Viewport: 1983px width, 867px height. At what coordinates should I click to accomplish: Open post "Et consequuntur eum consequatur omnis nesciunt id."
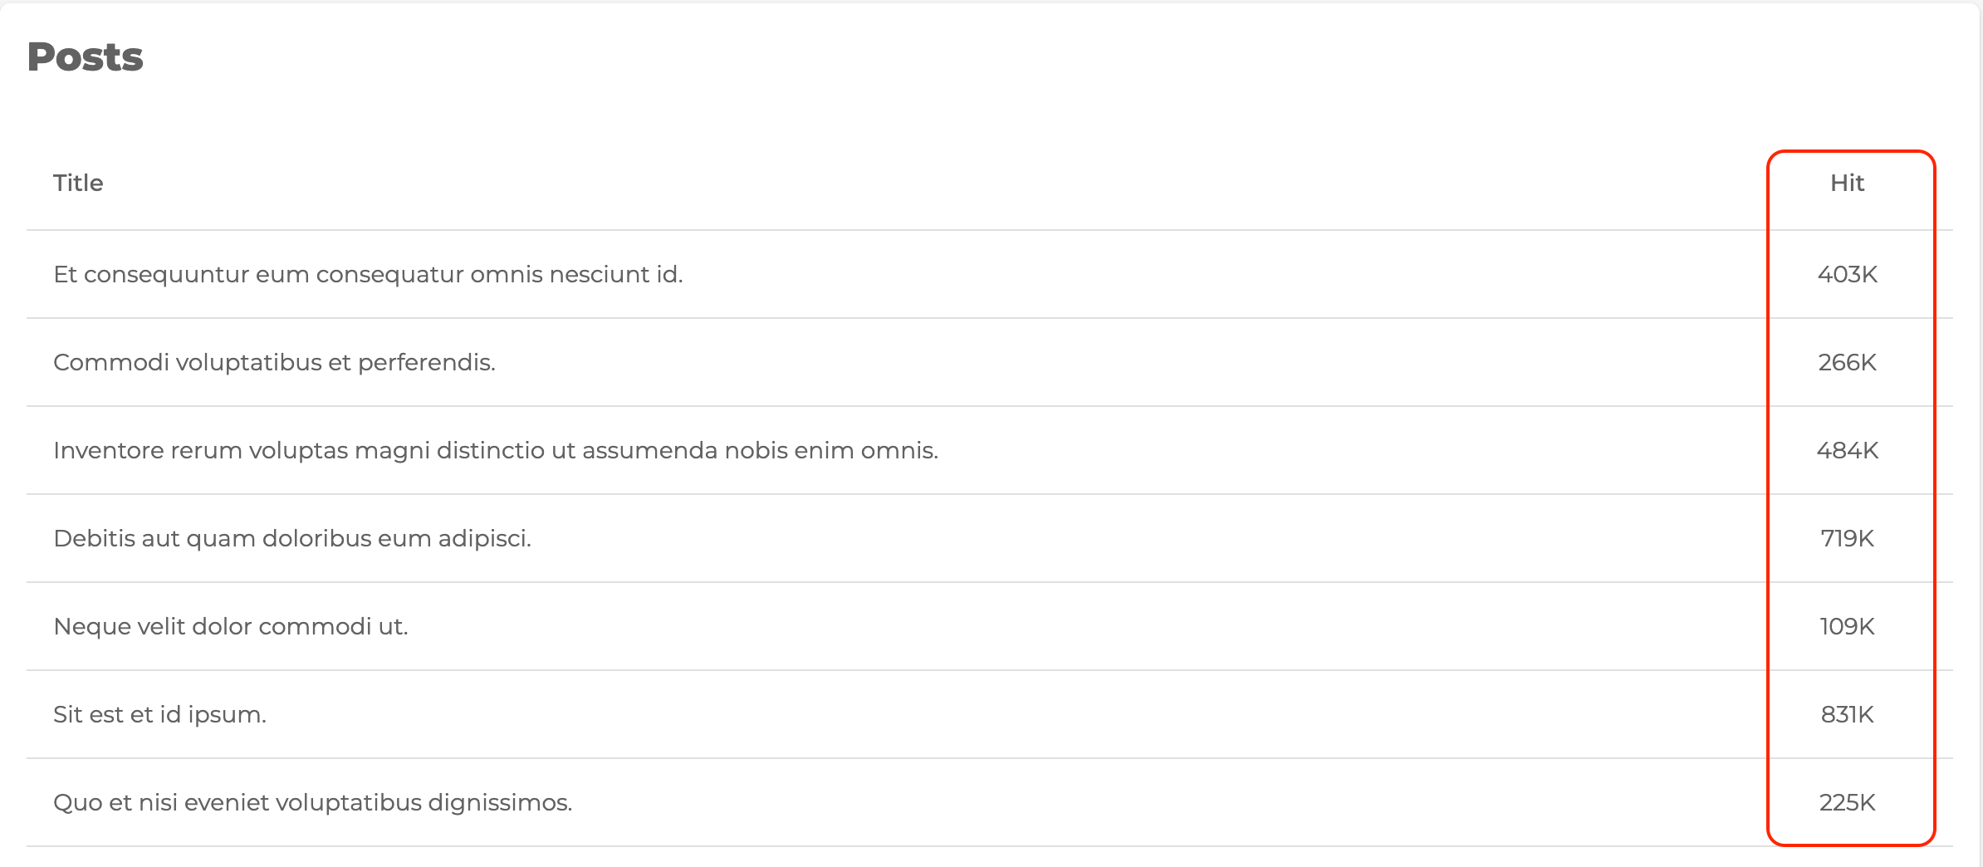coord(368,274)
